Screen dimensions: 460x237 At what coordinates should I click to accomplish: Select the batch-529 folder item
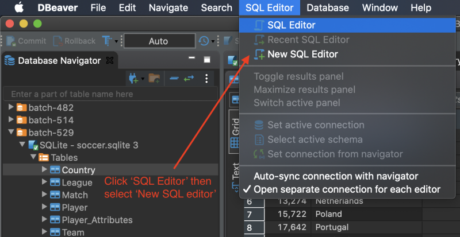[51, 133]
